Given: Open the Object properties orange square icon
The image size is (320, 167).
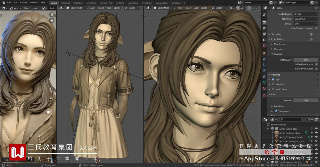Looking at the screenshot, I should 264,53.
